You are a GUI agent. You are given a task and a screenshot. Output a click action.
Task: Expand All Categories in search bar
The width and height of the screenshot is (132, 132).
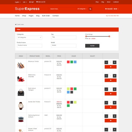82,9
